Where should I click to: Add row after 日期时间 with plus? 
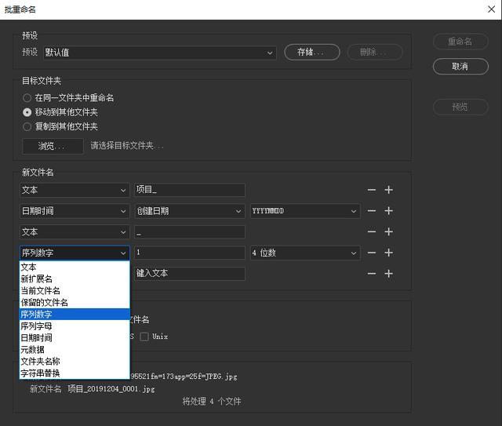(389, 211)
